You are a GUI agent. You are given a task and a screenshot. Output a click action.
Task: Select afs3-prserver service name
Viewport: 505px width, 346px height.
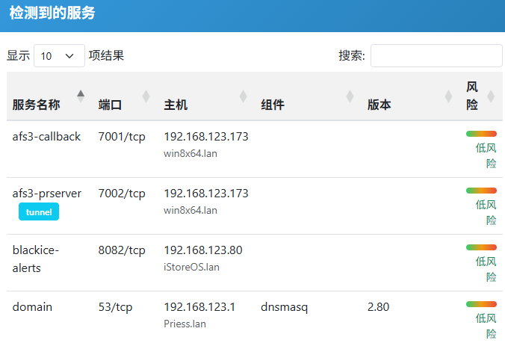[x=47, y=194]
